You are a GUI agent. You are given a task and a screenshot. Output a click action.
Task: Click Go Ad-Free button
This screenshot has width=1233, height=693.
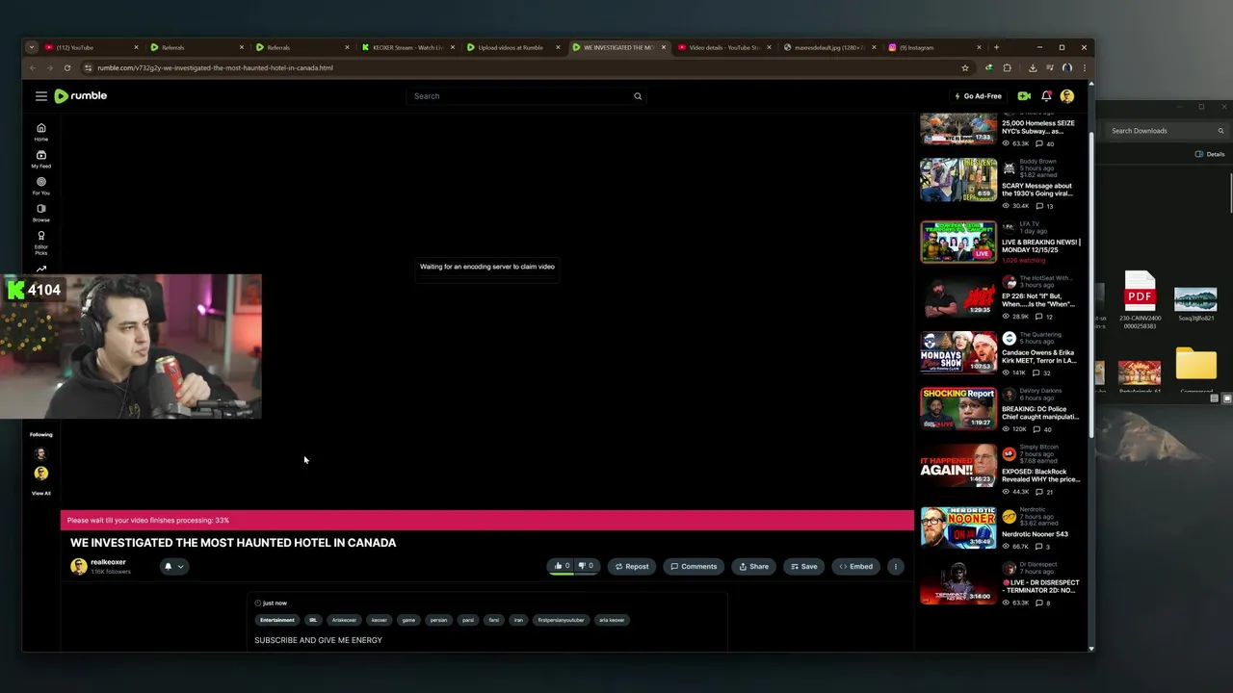tap(978, 96)
